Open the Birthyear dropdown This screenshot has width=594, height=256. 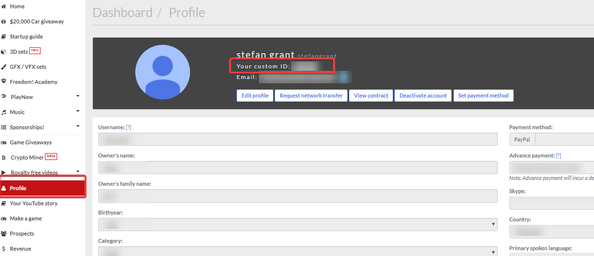297,224
